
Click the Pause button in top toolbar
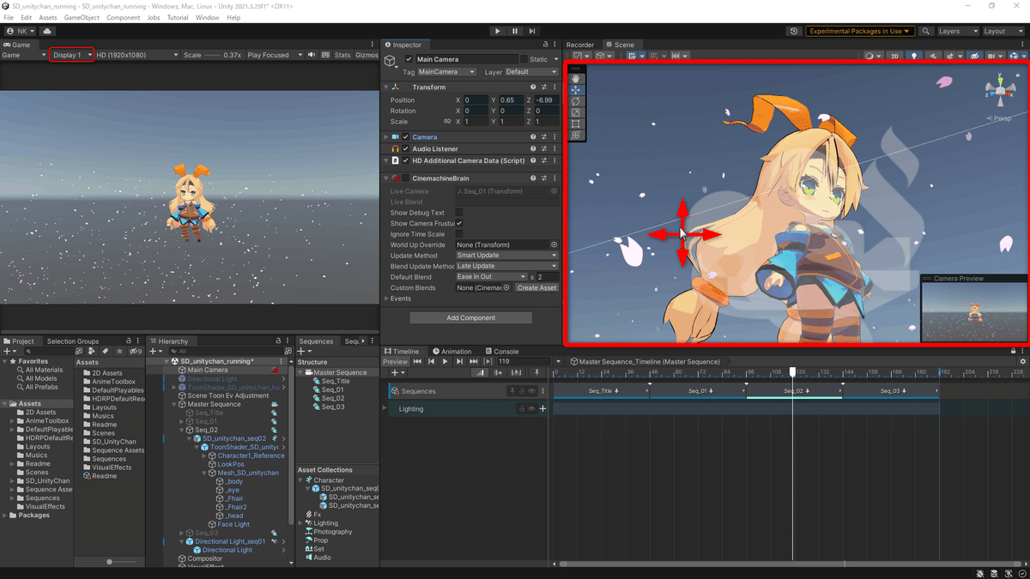[515, 31]
